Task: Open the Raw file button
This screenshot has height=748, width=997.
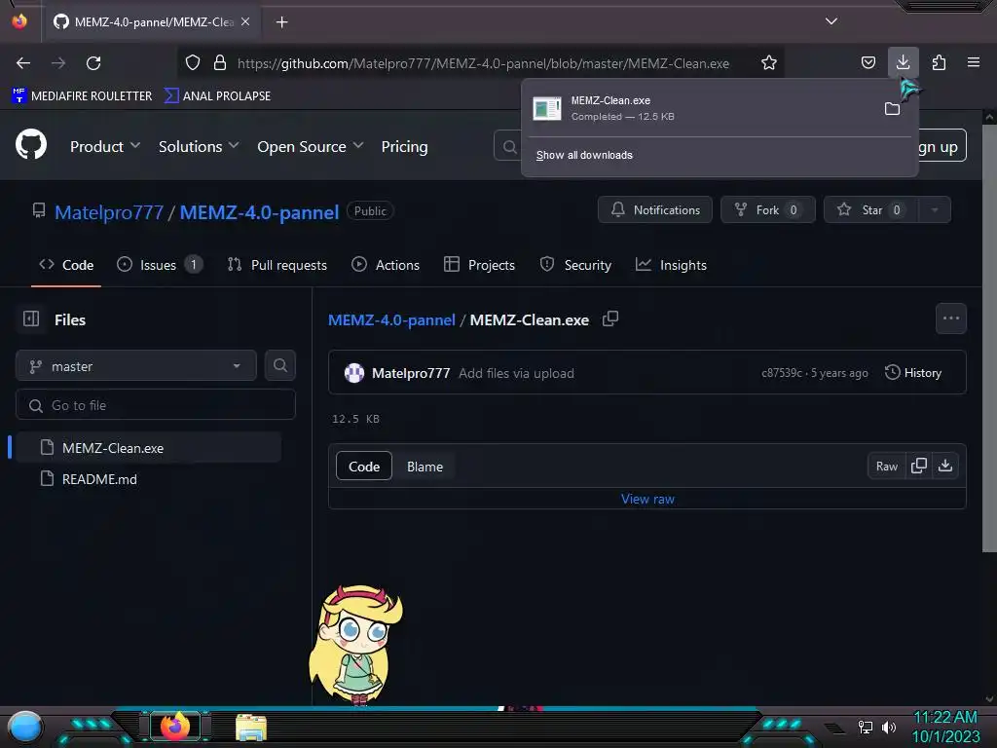Action: pyautogui.click(x=886, y=467)
